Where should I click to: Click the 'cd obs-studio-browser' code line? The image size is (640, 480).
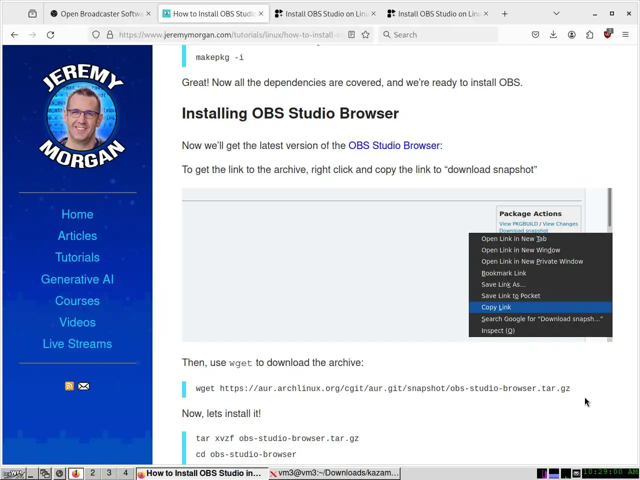tap(246, 454)
